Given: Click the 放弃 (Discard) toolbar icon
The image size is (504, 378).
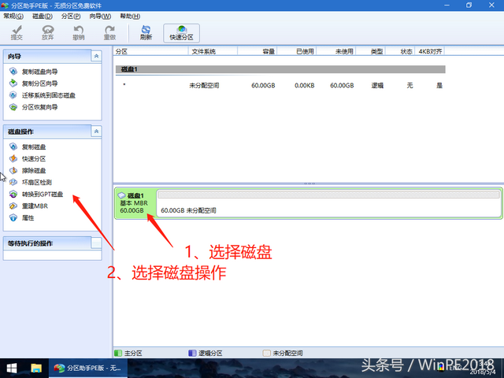Looking at the screenshot, I should coord(48,32).
